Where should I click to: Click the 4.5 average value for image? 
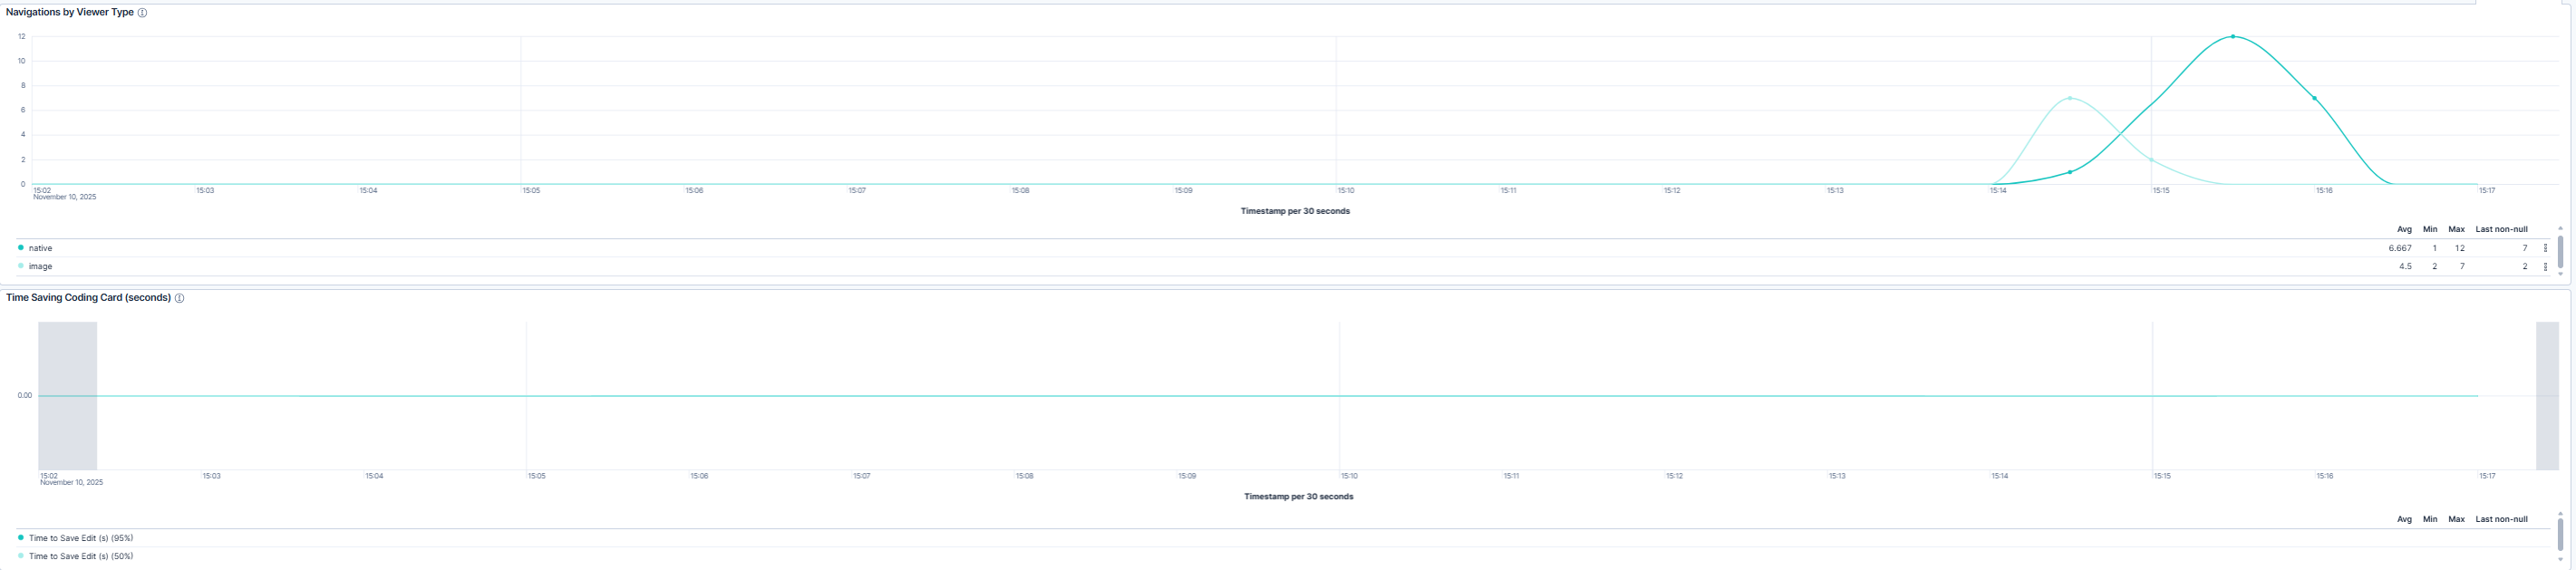tap(2406, 267)
